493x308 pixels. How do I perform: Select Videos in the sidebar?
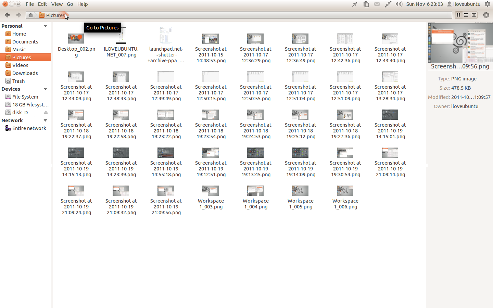(25, 65)
